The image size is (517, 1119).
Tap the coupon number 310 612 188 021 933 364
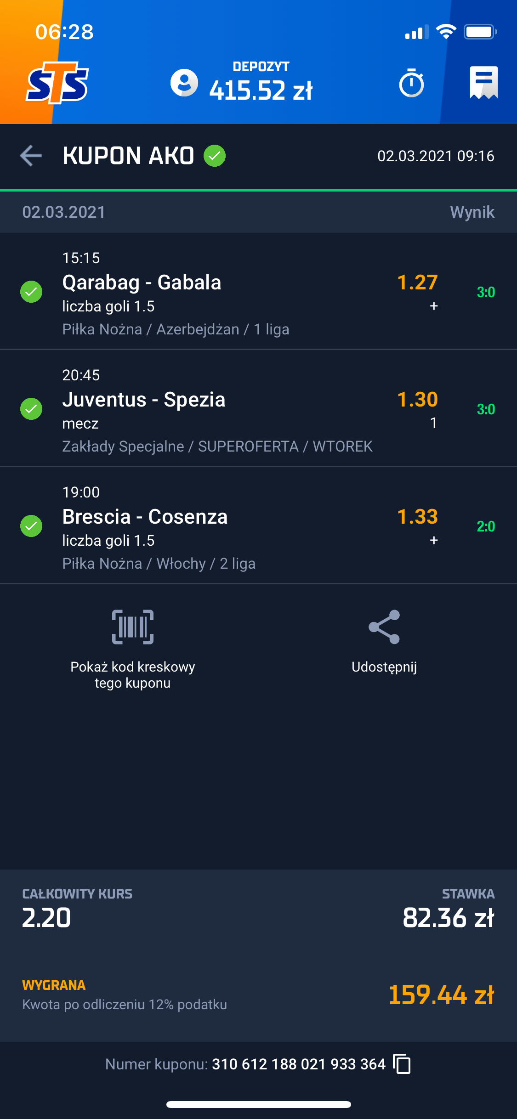(299, 1064)
